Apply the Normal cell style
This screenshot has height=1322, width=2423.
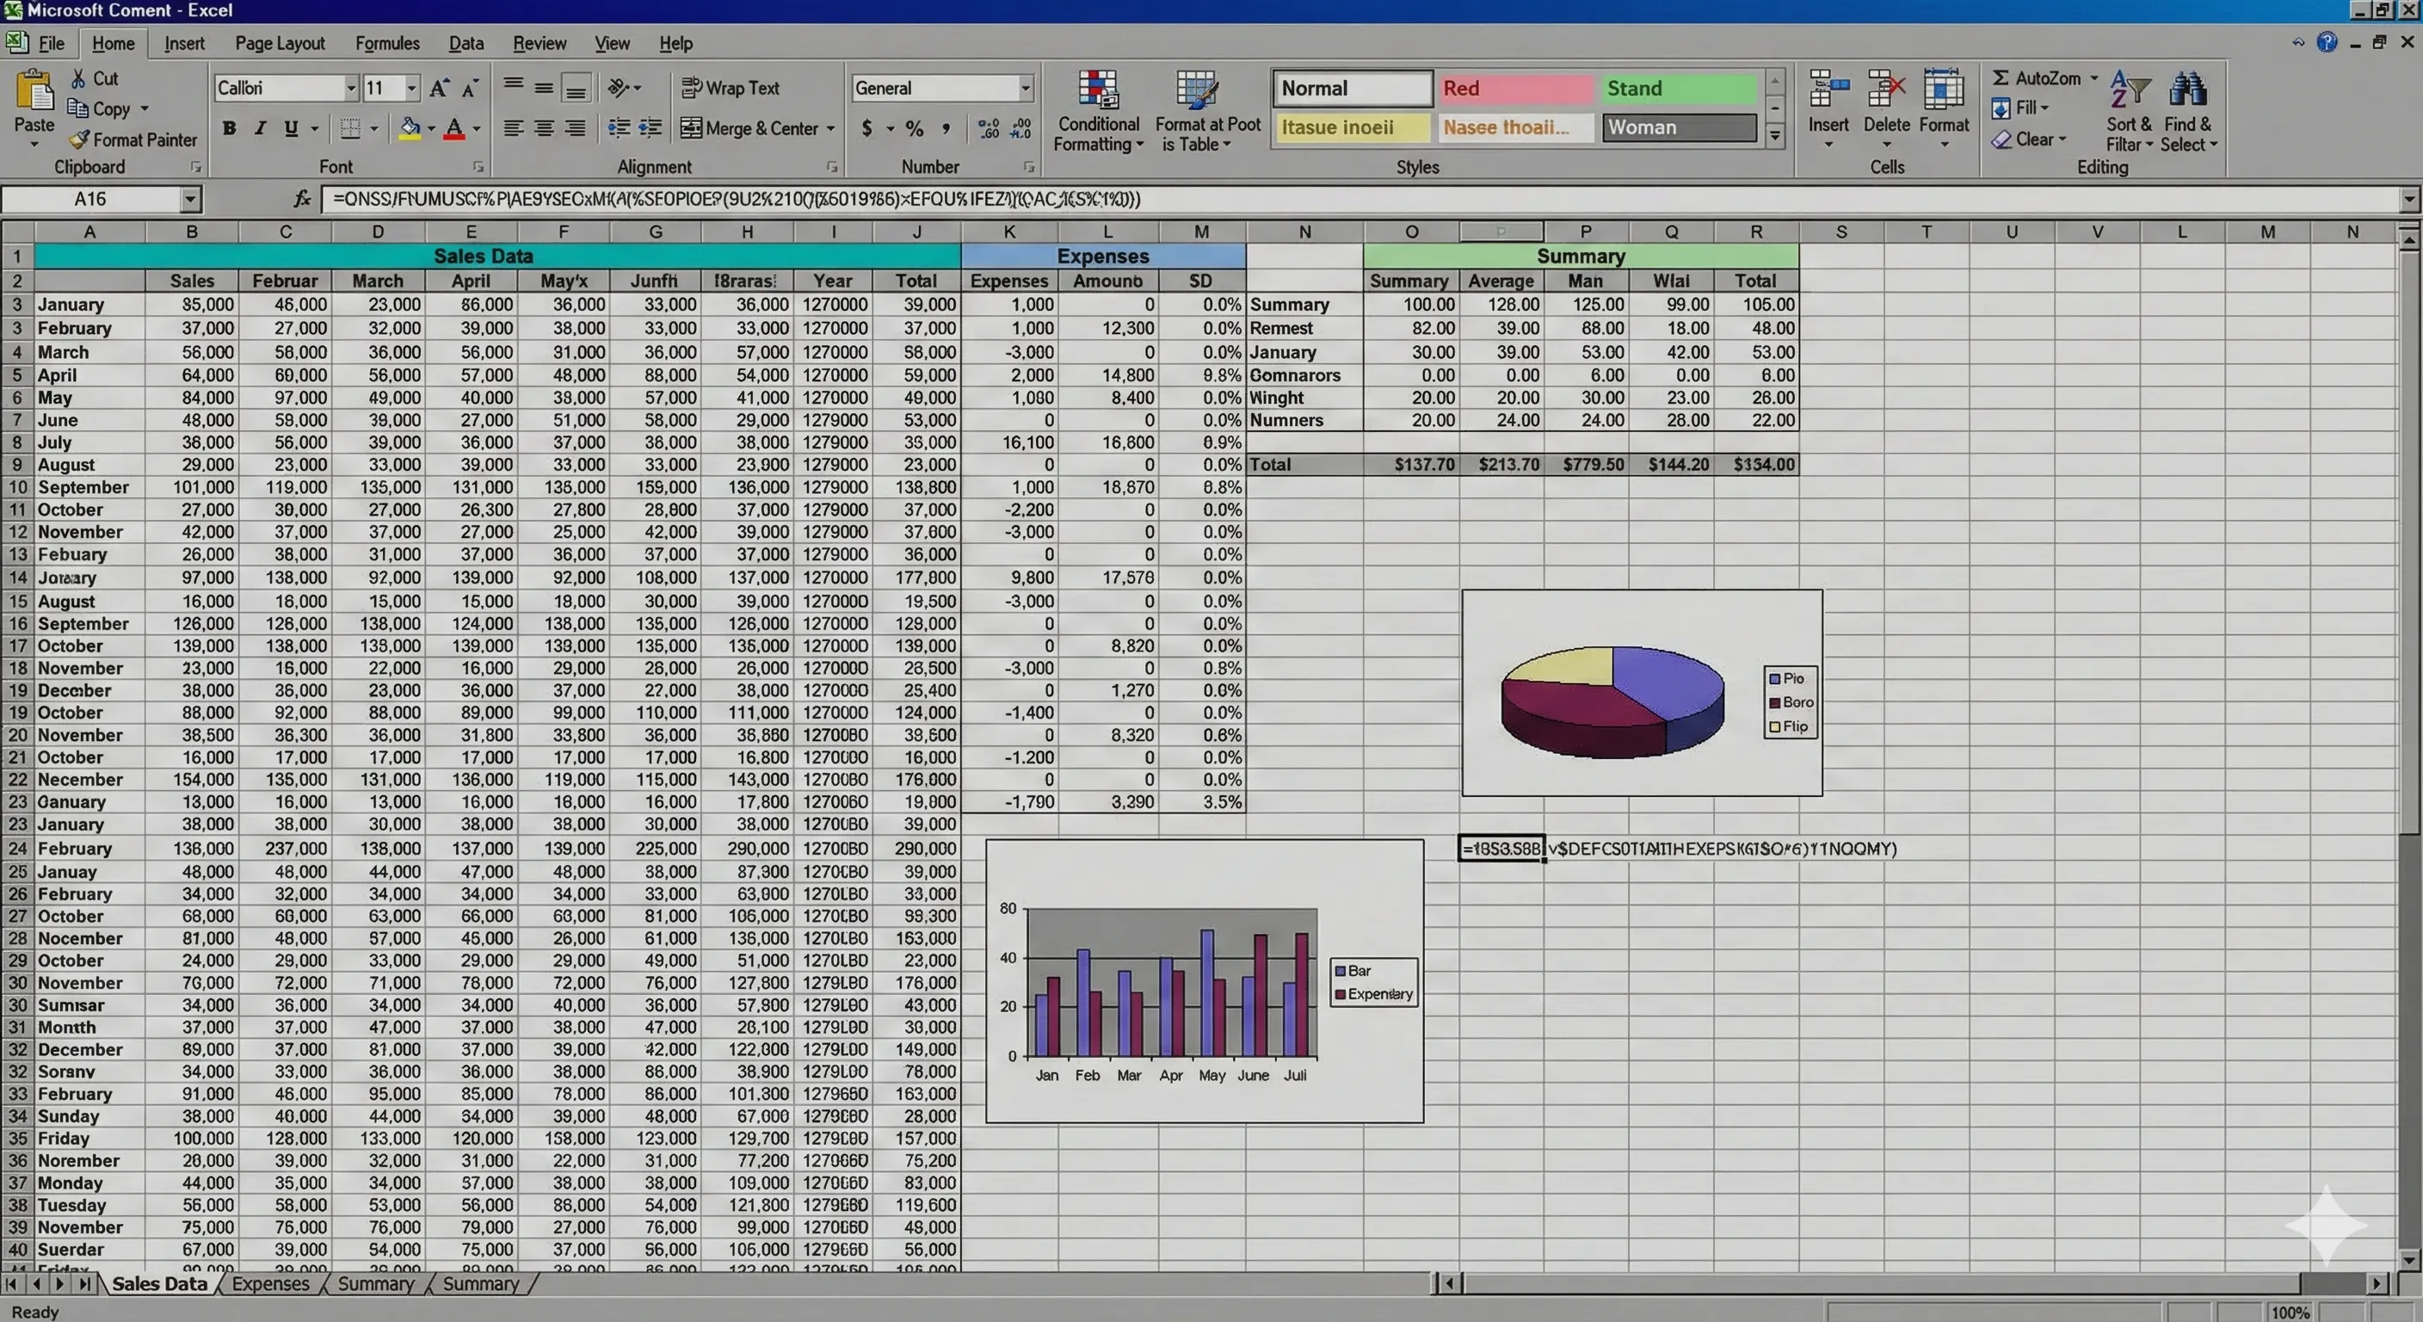point(1352,89)
